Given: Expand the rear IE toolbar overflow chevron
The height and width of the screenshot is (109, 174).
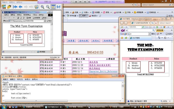Looking at the screenshot, I should coord(172,12).
